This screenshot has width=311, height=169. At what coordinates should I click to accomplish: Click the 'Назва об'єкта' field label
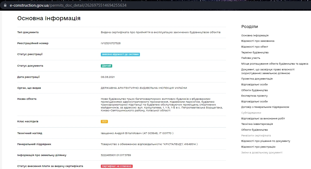click(27, 99)
